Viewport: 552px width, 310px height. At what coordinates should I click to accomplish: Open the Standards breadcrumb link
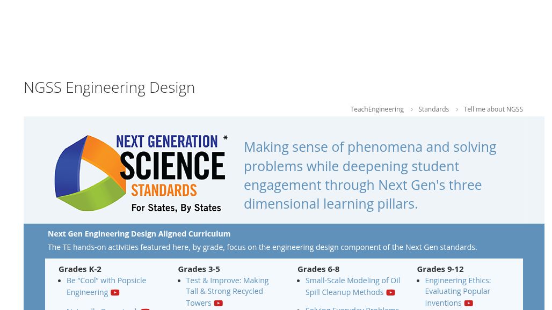(433, 109)
